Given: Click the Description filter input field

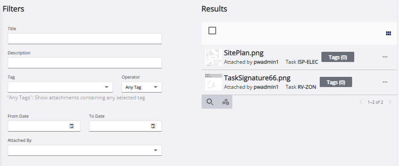Looking at the screenshot, I should (85, 63).
